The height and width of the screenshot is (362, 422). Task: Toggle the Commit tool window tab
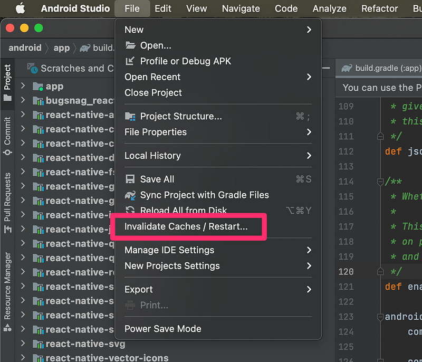pyautogui.click(x=7, y=137)
